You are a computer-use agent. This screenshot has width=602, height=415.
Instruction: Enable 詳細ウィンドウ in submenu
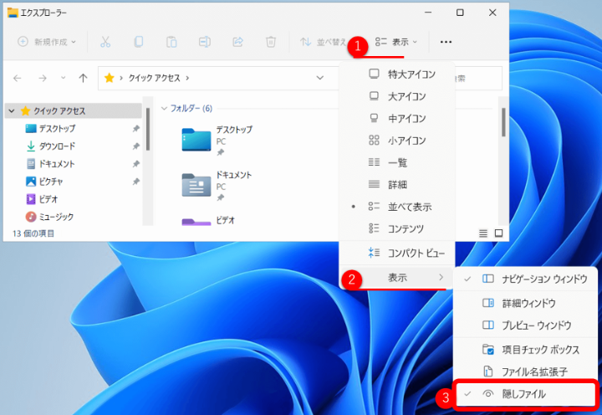[x=525, y=303]
